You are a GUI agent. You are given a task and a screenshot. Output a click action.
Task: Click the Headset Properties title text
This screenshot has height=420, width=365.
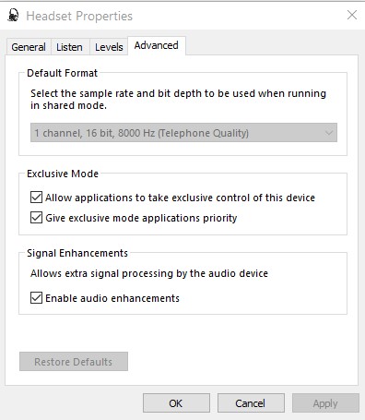tap(79, 16)
